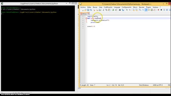Save all files via toolbar icon
Viewport: 171px width, 96px height.
tap(91, 10)
